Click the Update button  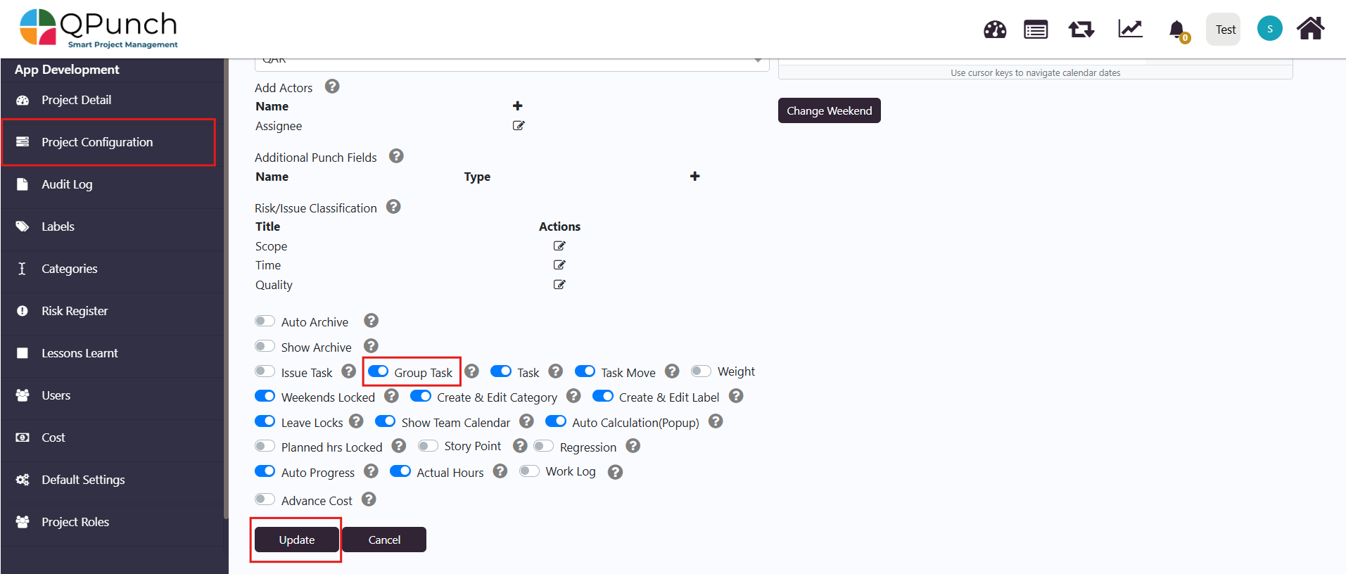click(296, 540)
